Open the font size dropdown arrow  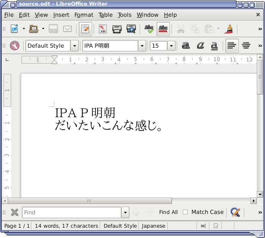171,46
